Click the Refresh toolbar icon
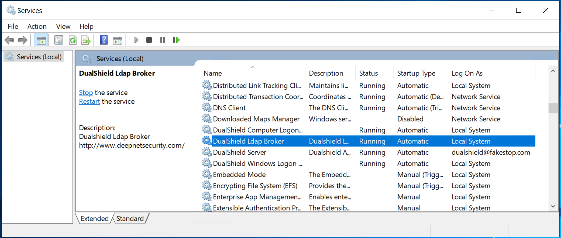Image resolution: width=561 pixels, height=238 pixels. [73, 40]
